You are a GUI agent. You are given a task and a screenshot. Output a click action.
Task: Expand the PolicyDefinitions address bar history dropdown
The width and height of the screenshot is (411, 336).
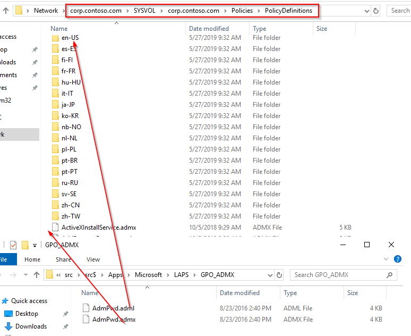[365, 10]
